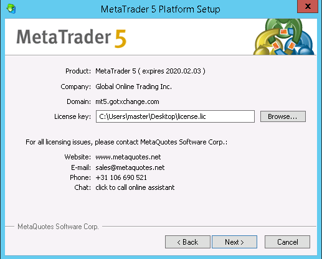This screenshot has width=322, height=259.
Task: Click the Browse... button
Action: pos(283,116)
